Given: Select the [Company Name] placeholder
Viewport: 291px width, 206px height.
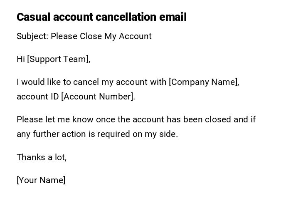Looking at the screenshot, I should coord(204,82).
